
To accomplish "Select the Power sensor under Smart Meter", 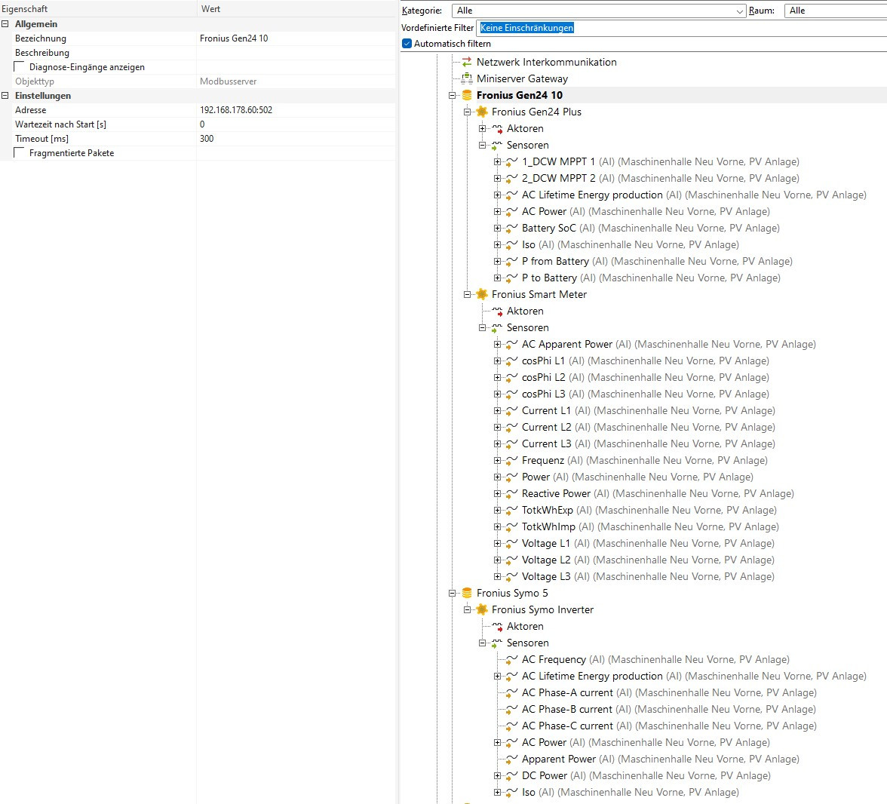I will click(637, 477).
